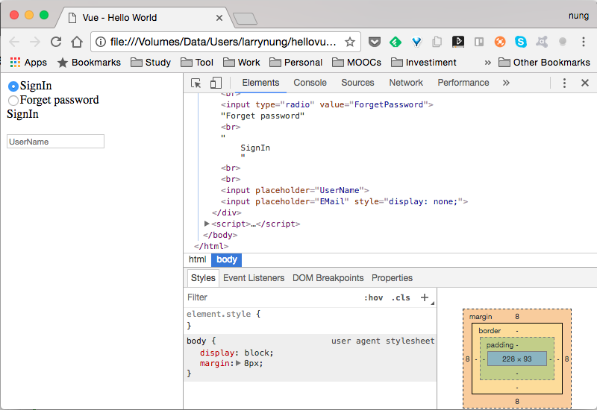
Task: Open the Event Listeners pane tab
Action: pos(254,278)
